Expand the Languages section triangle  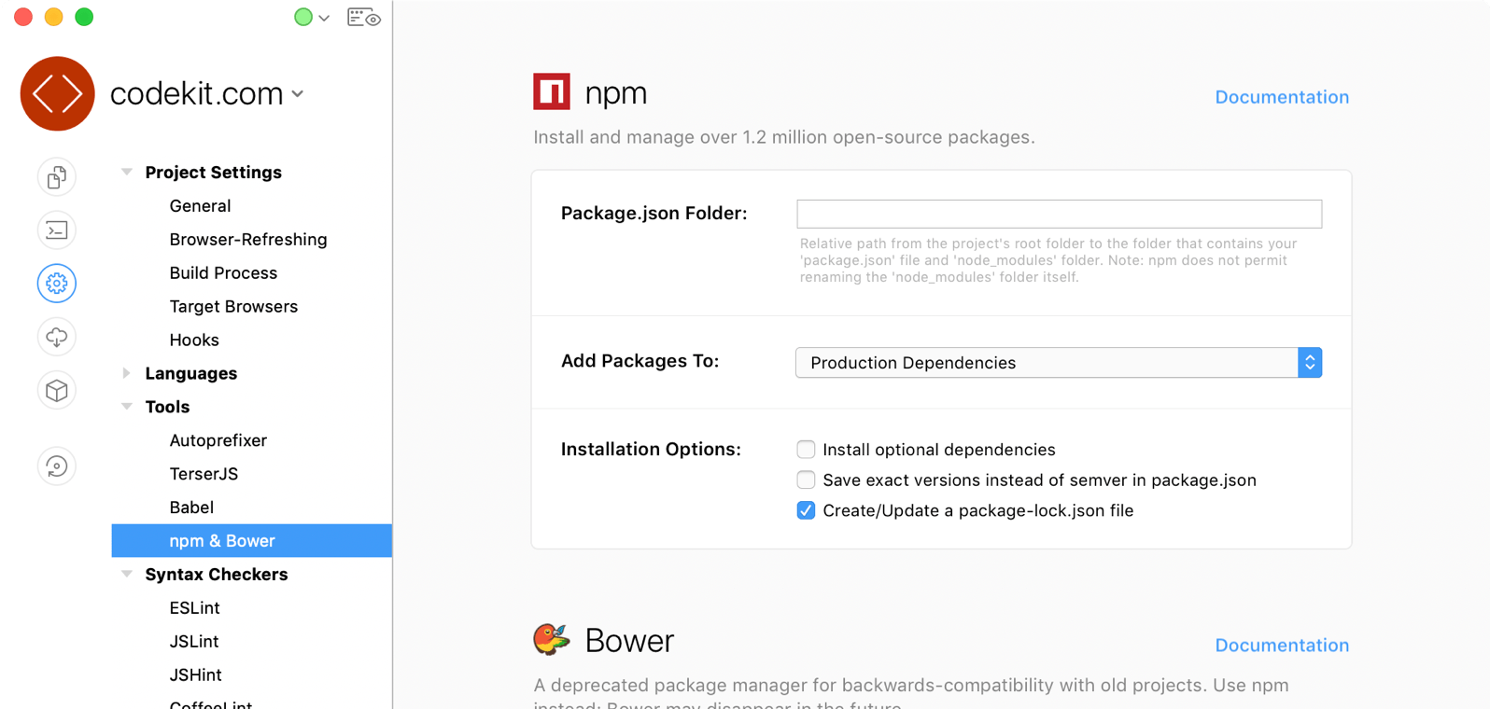[x=127, y=373]
